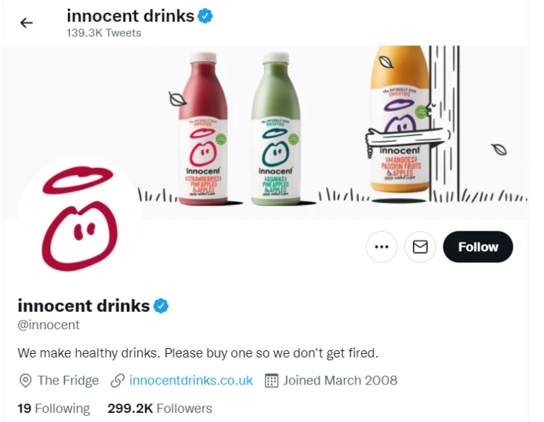Image resolution: width=544 pixels, height=422 pixels.
Task: Open the innocent logo profile picture
Action: click(x=79, y=220)
